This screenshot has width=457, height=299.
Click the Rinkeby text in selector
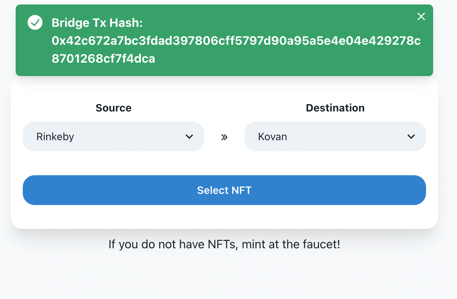click(55, 137)
